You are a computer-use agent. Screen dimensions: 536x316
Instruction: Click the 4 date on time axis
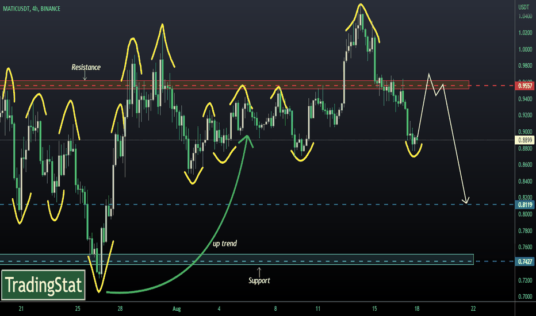coord(219,309)
